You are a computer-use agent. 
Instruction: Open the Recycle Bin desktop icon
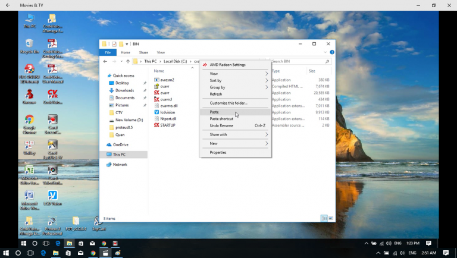(x=29, y=43)
